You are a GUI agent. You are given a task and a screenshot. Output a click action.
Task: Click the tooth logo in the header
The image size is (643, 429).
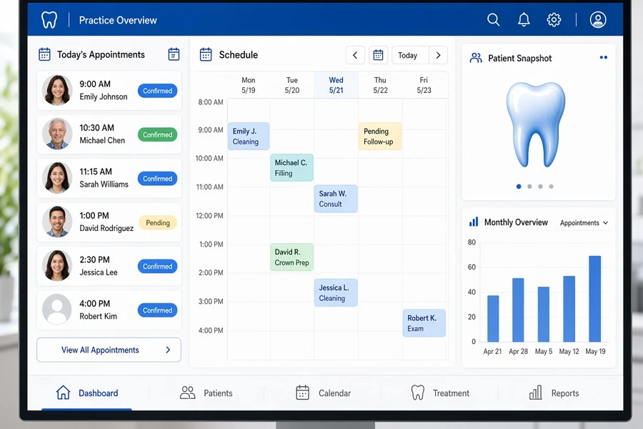tap(49, 20)
